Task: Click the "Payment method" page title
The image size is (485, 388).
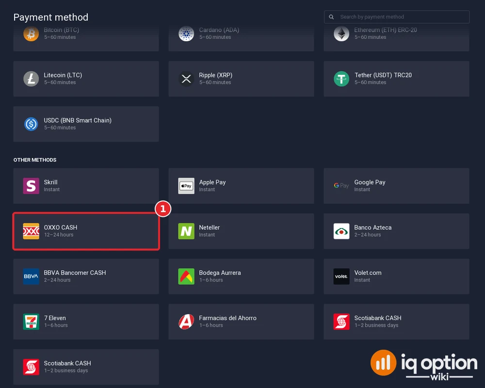Action: (x=51, y=17)
